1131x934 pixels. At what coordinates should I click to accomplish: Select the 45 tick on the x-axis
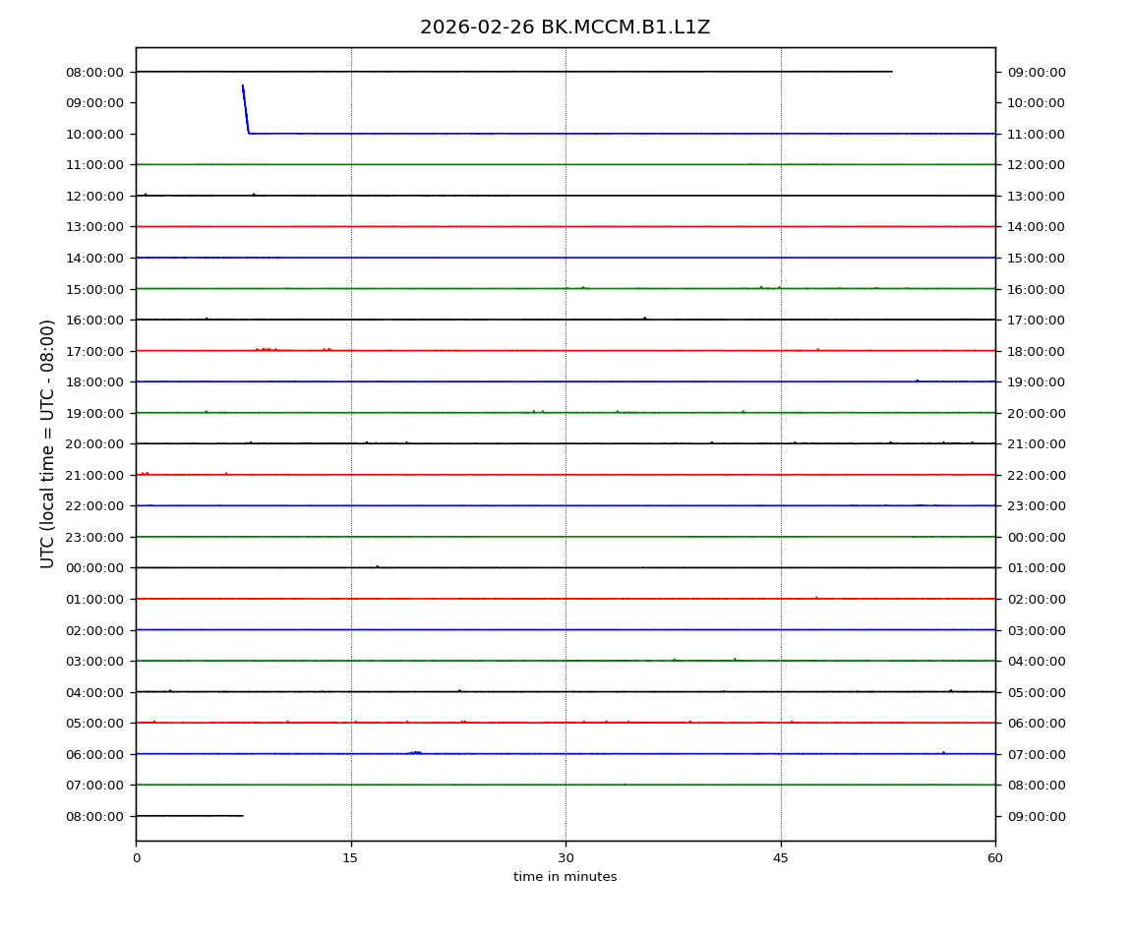(x=781, y=858)
